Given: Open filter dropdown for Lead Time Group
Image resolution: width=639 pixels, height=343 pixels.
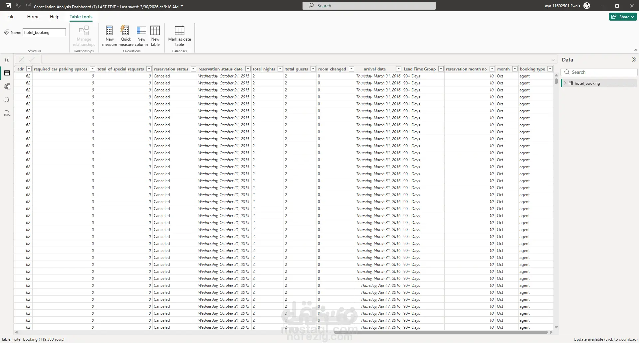Looking at the screenshot, I should 441,69.
